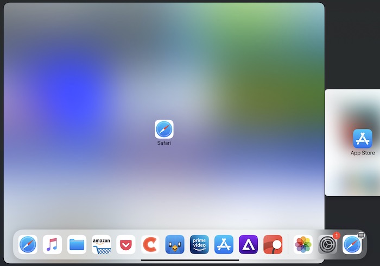Open the orange C app in the dock
380x266 pixels.
coord(150,244)
